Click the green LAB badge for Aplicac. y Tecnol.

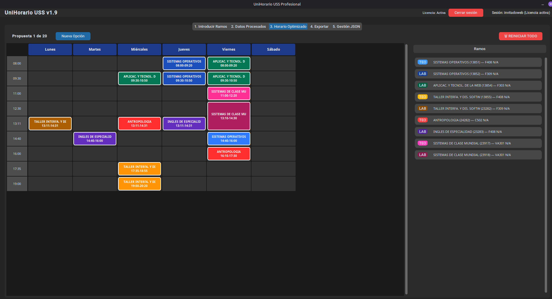(422, 85)
